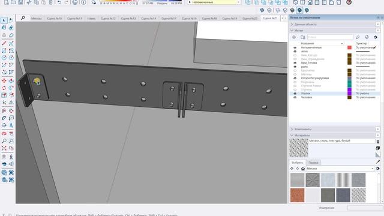
Task: Open the Правка materials tab
Action: click(313, 163)
